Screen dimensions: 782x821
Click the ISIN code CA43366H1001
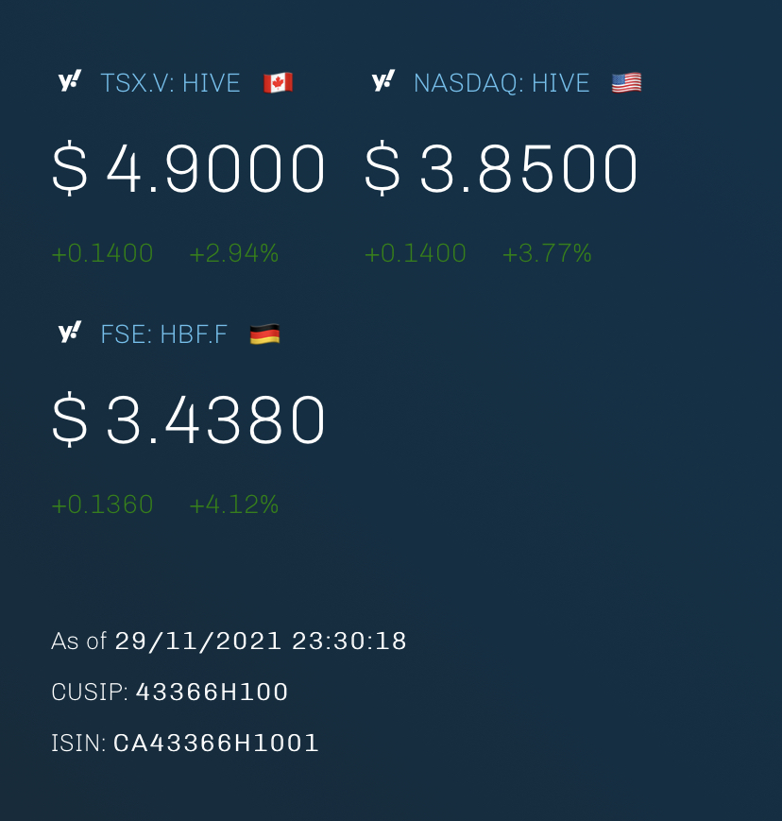click(x=215, y=743)
